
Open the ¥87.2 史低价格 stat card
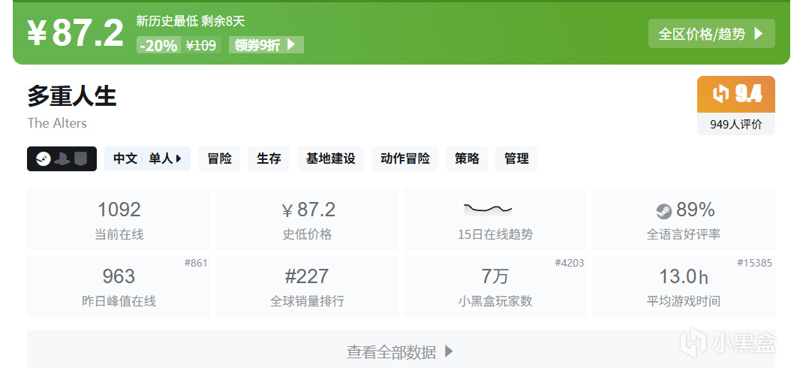click(307, 219)
